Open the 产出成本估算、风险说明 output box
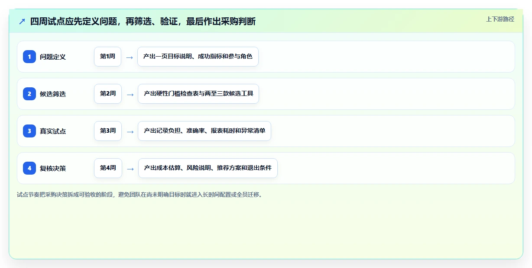532x268 pixels. [208, 168]
